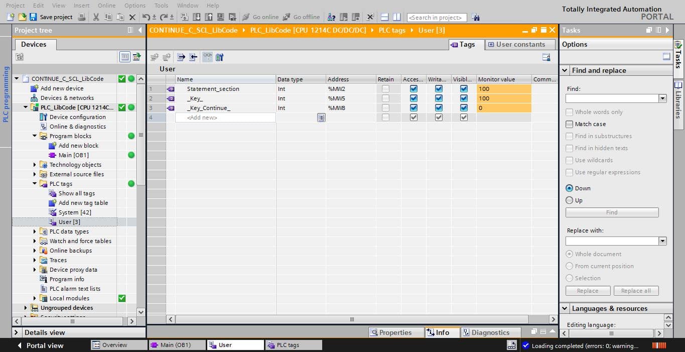Collapse the Find and replace section

[x=565, y=70]
